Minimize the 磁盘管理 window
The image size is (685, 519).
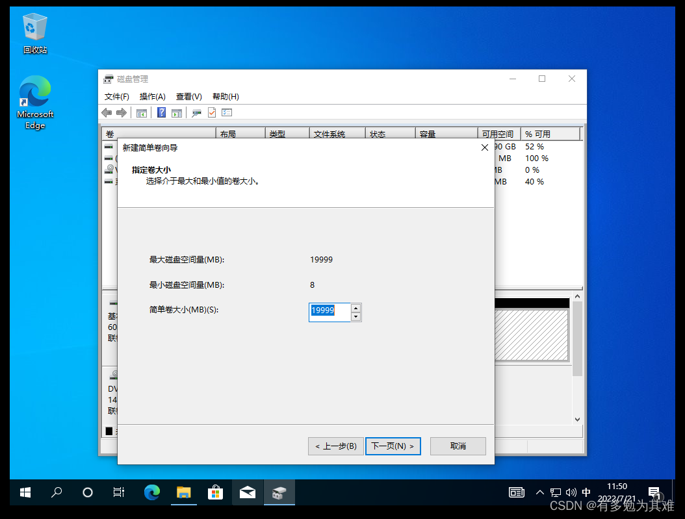(513, 79)
